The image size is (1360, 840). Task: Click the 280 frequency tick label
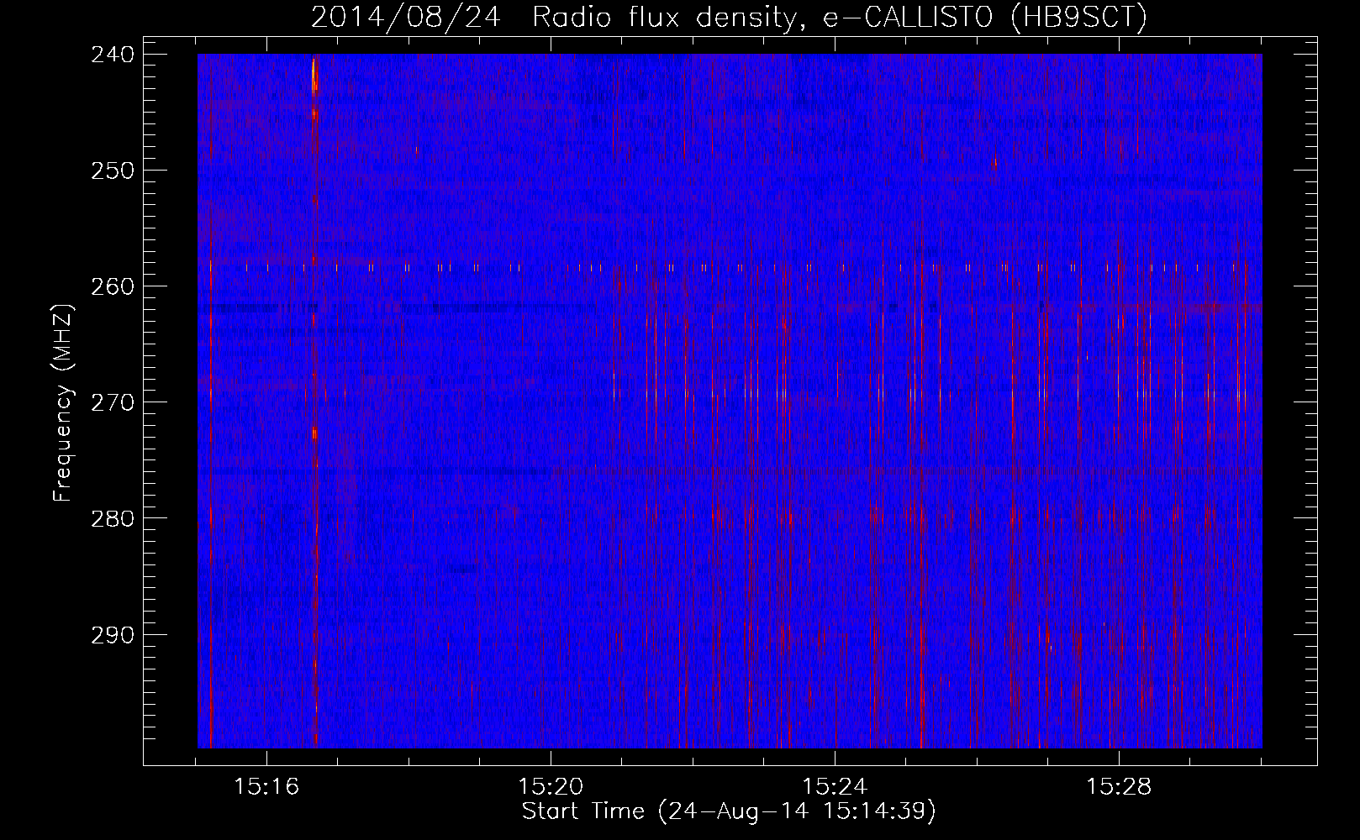point(111,517)
